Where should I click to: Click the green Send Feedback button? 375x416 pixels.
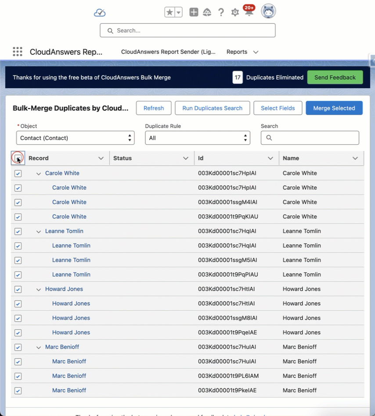coord(335,77)
